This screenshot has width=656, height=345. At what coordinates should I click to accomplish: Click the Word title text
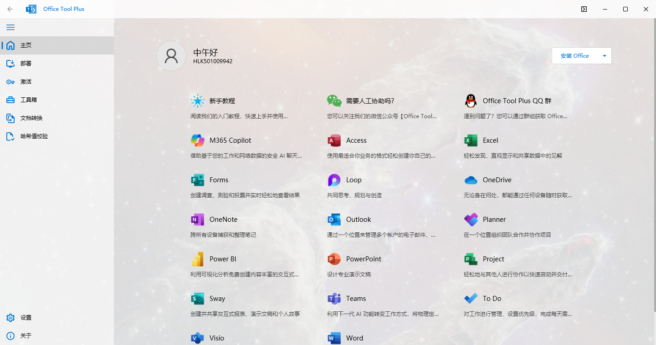354,338
